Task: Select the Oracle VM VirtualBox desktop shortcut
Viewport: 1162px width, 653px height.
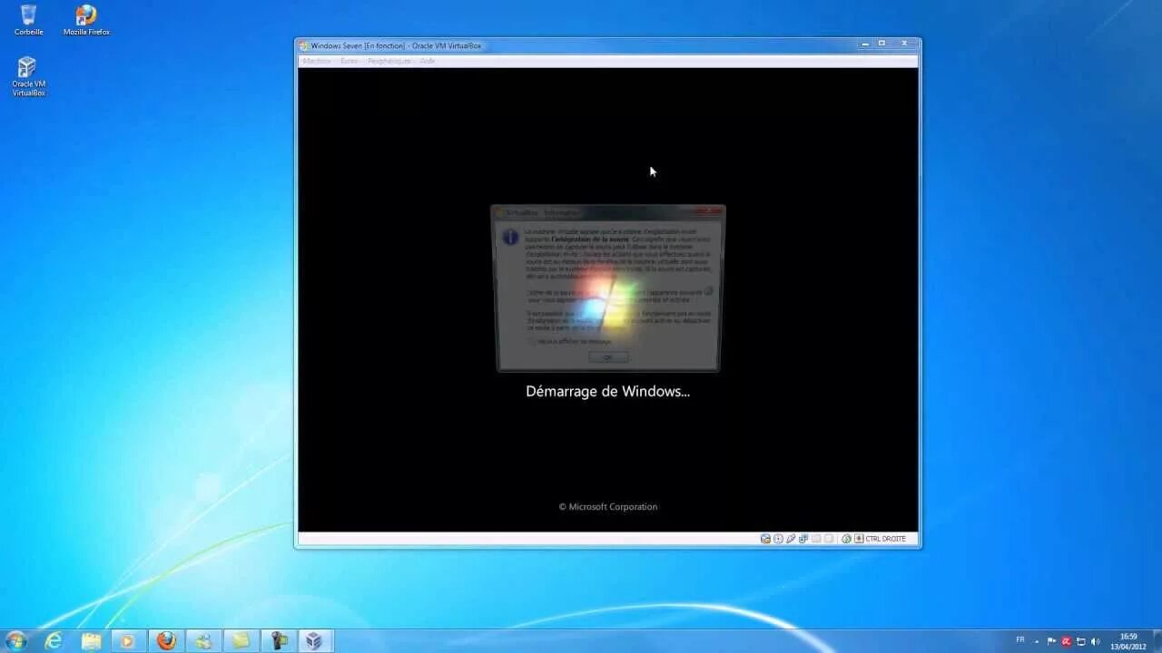Action: click(28, 76)
